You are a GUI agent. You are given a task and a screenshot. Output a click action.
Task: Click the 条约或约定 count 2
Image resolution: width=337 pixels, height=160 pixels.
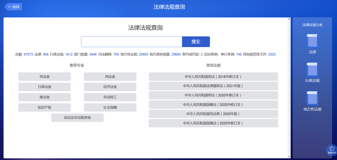(201, 54)
